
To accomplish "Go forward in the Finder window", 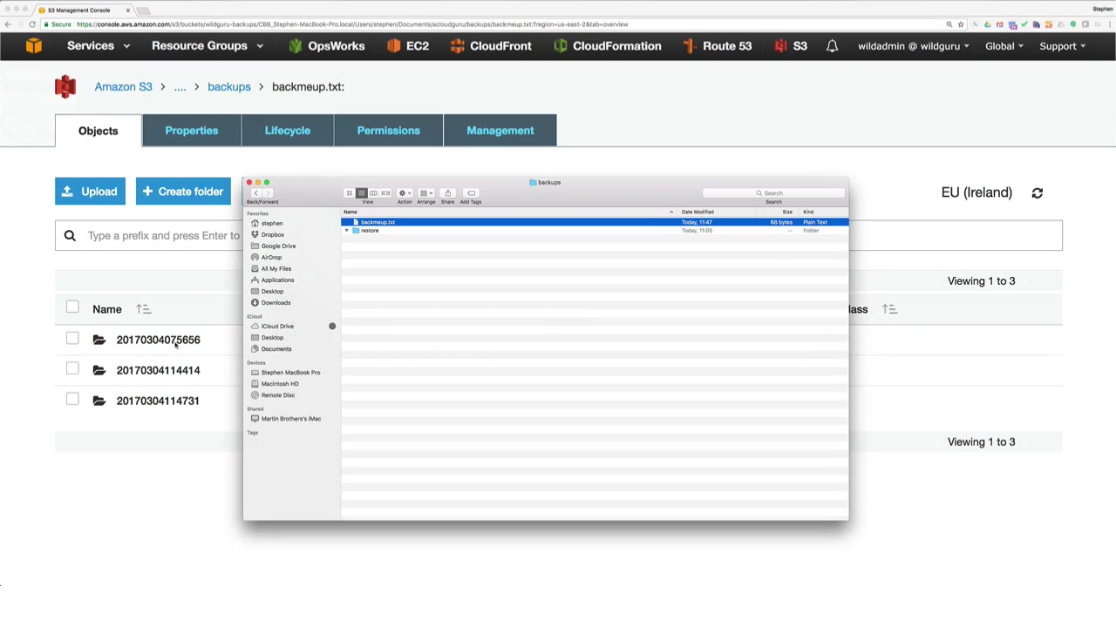I will coord(268,193).
